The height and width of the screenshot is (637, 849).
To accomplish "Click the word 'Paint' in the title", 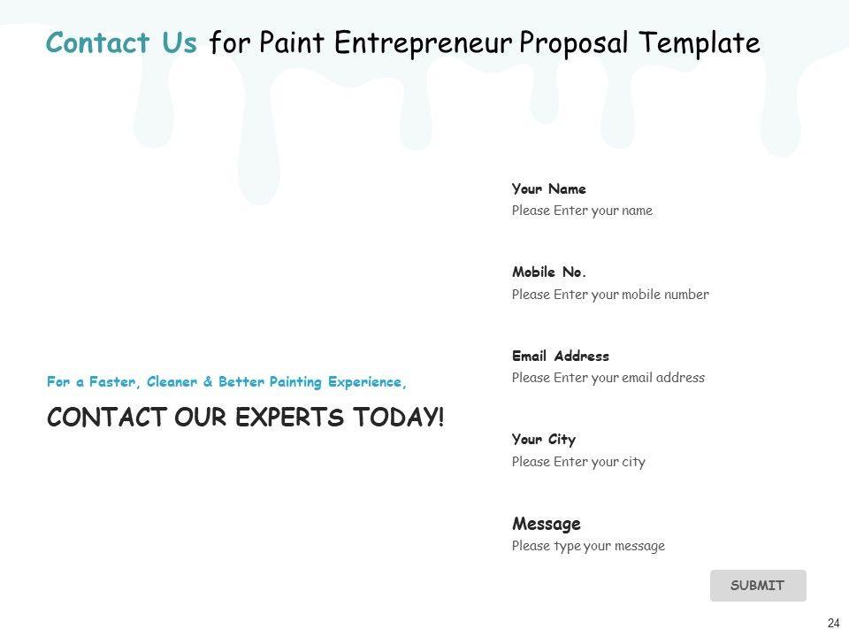I will (288, 42).
